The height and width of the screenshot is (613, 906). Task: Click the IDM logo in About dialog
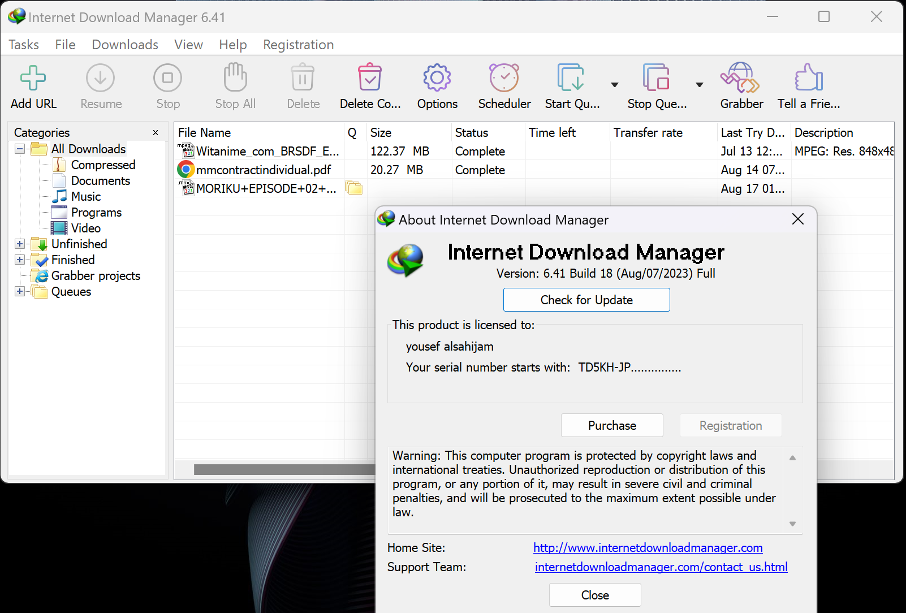[406, 260]
